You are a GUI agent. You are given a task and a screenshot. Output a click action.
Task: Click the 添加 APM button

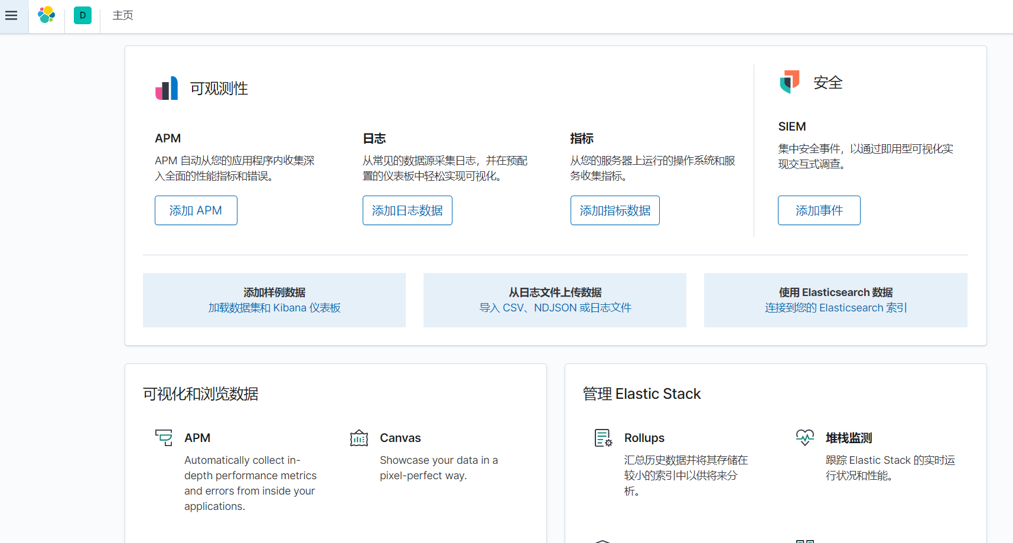click(x=196, y=210)
